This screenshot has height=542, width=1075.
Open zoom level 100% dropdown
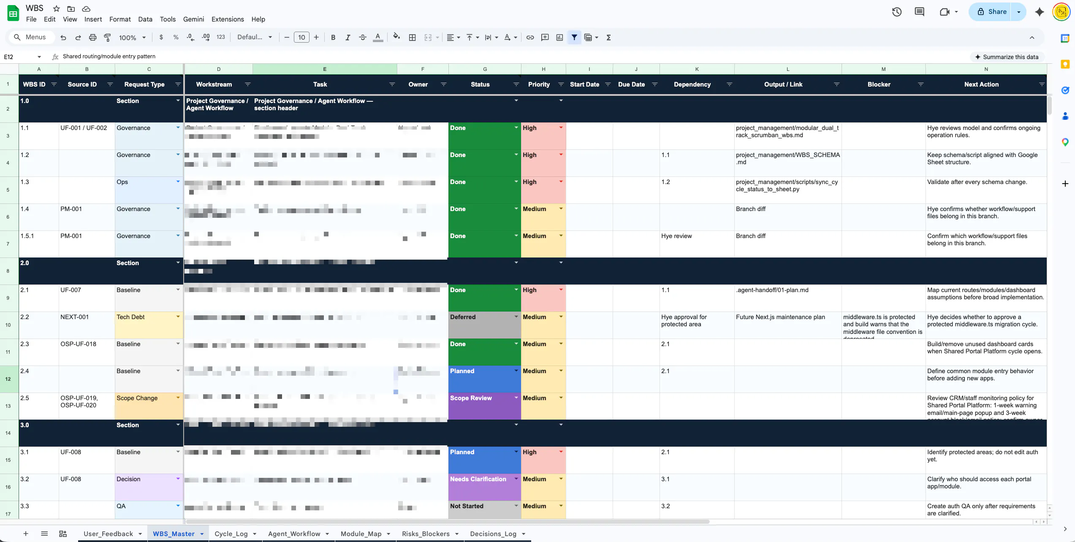coord(132,38)
